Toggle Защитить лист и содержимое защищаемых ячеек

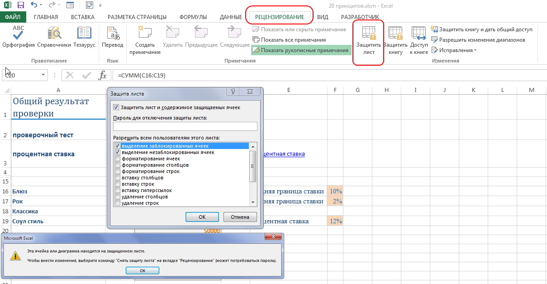[x=116, y=107]
